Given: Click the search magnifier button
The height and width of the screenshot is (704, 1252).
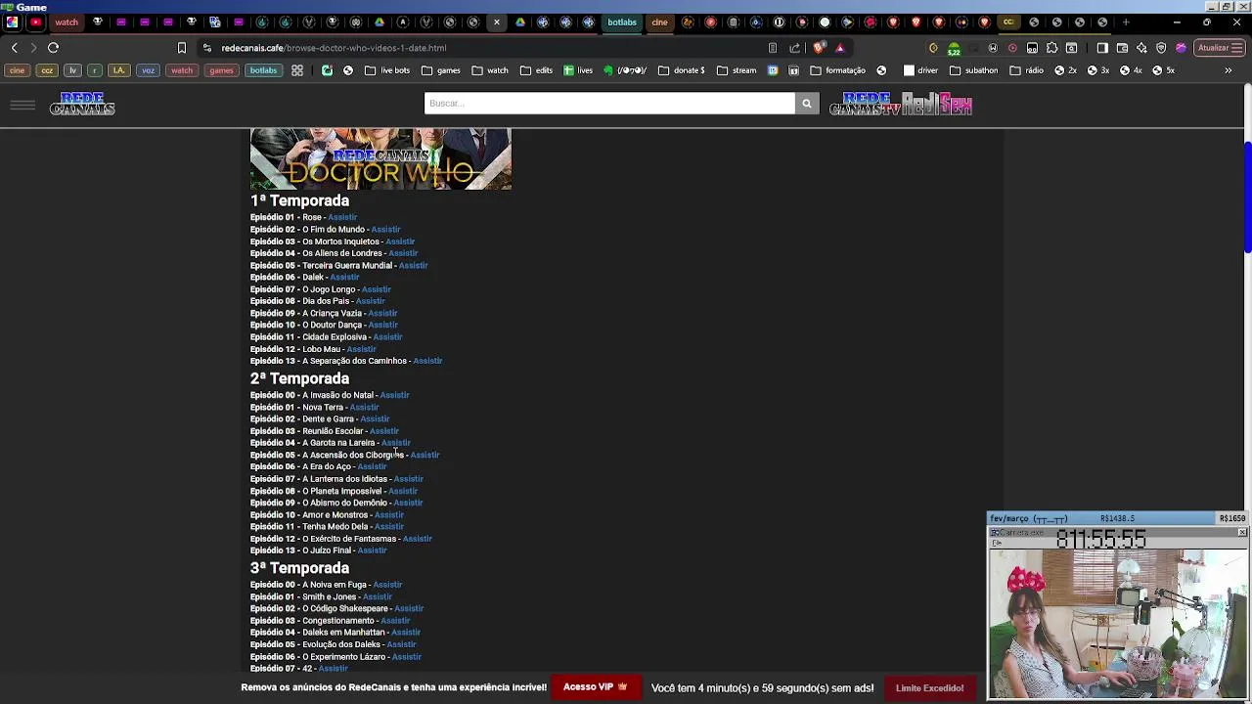Looking at the screenshot, I should point(807,104).
